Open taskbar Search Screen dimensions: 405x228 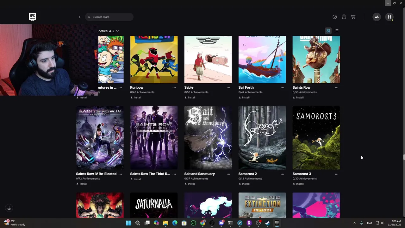(138, 223)
